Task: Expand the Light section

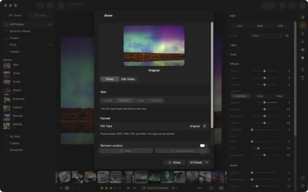Action: pos(260,45)
